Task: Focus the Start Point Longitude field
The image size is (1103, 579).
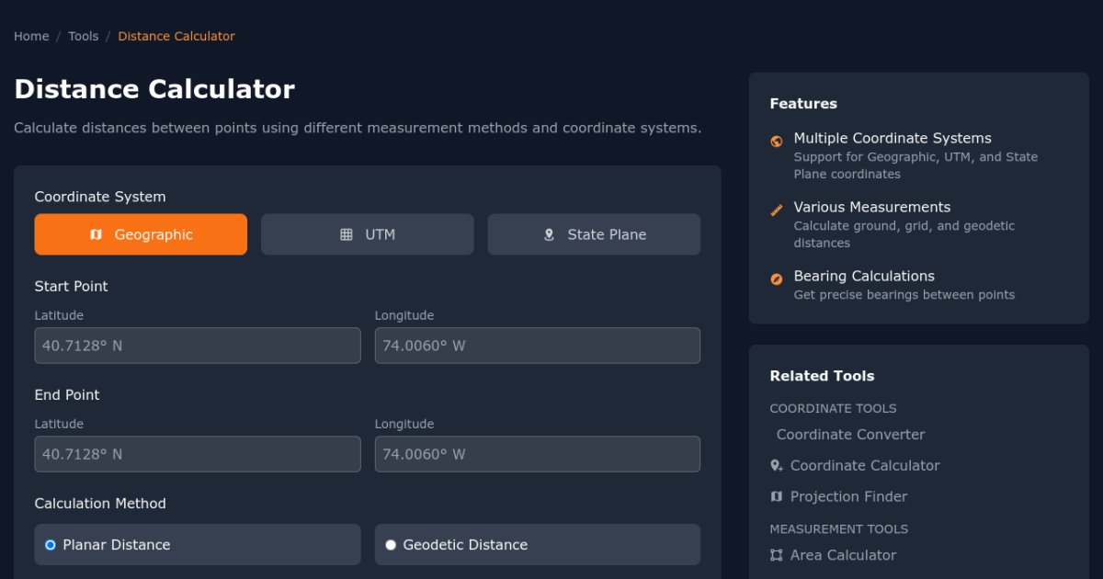Action: coord(538,346)
